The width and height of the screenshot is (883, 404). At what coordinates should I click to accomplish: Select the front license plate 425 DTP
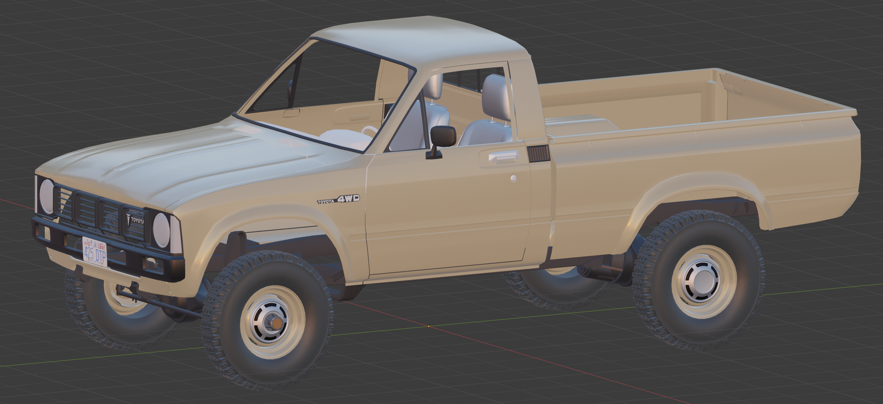[95, 252]
